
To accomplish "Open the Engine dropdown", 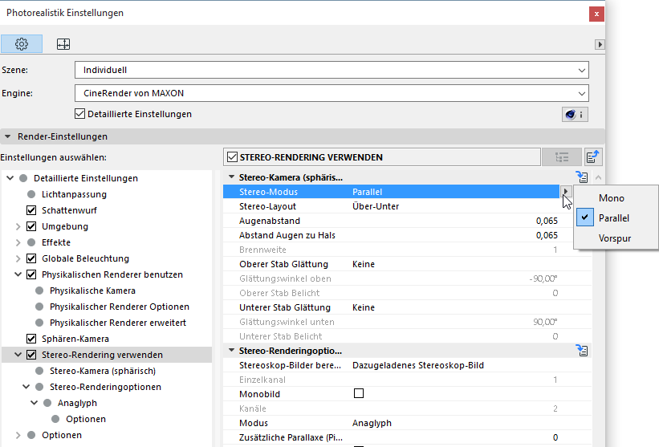I will 332,93.
